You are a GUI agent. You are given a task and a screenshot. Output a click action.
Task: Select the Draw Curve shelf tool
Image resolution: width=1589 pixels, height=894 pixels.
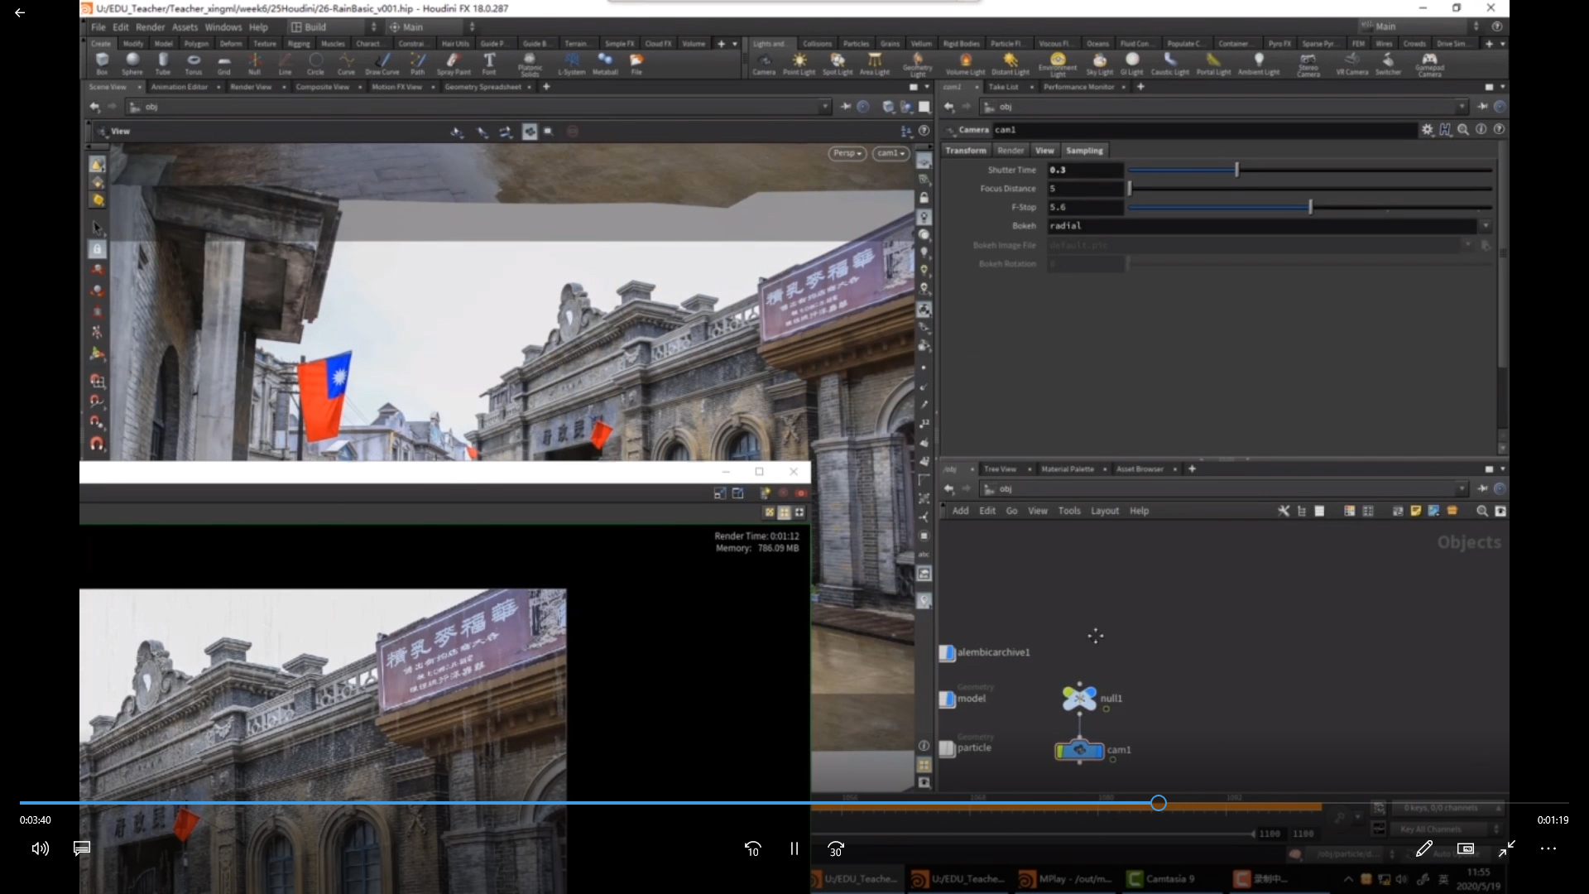(382, 63)
